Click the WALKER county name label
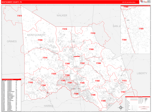The width and height of the screenshot is (152, 112). coord(62,15)
